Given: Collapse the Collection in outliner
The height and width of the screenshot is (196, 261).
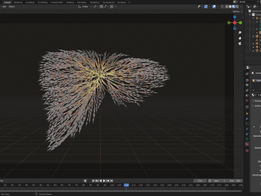Looking at the screenshot, I should click(250, 15).
